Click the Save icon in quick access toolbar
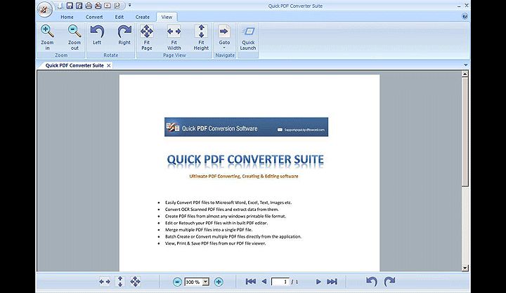Image resolution: width=506 pixels, height=293 pixels. (70, 6)
